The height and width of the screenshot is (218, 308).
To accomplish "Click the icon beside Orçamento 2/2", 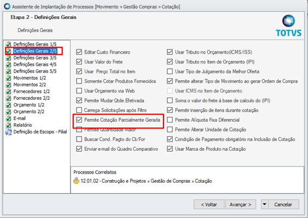I will (8, 112).
